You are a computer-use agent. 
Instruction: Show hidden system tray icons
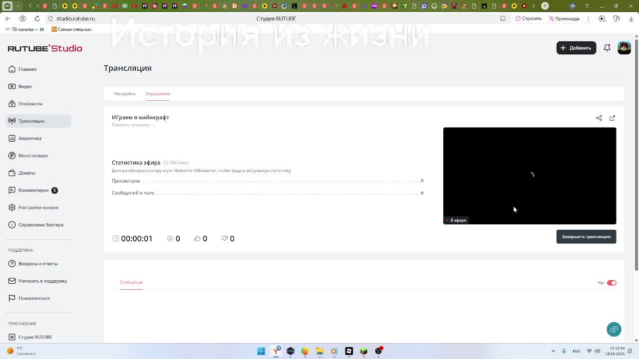(x=553, y=351)
